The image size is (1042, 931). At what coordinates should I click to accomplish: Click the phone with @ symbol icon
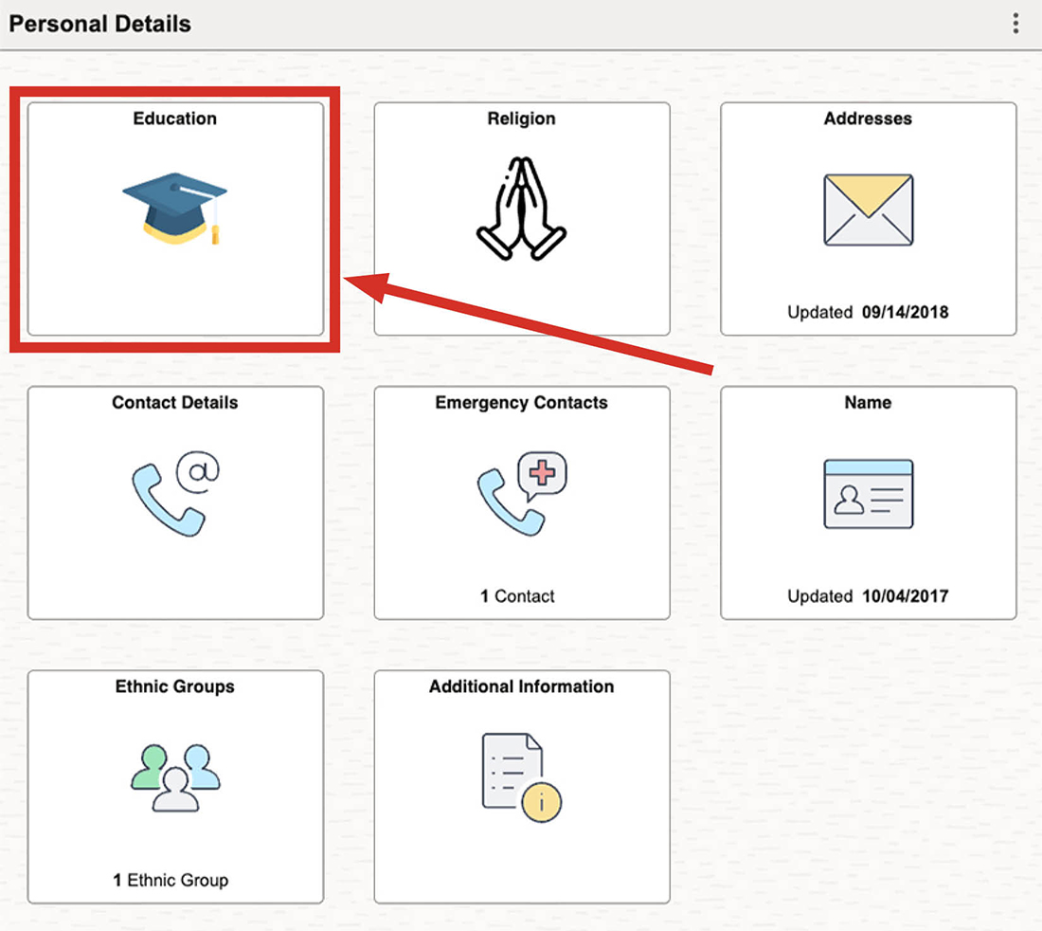pos(175,493)
